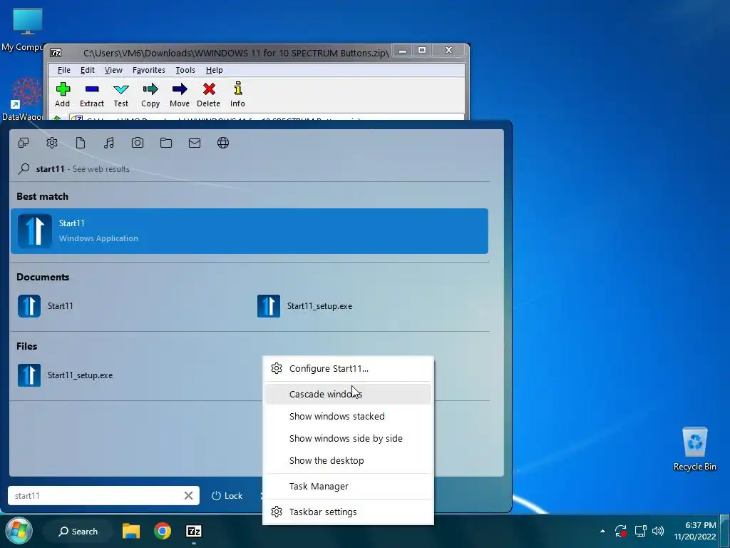
Task: Open Start11 under Documents
Action: click(x=46, y=306)
